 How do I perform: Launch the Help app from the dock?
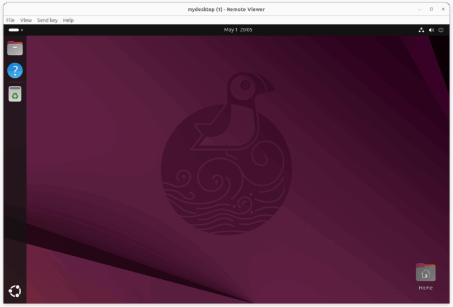point(15,71)
